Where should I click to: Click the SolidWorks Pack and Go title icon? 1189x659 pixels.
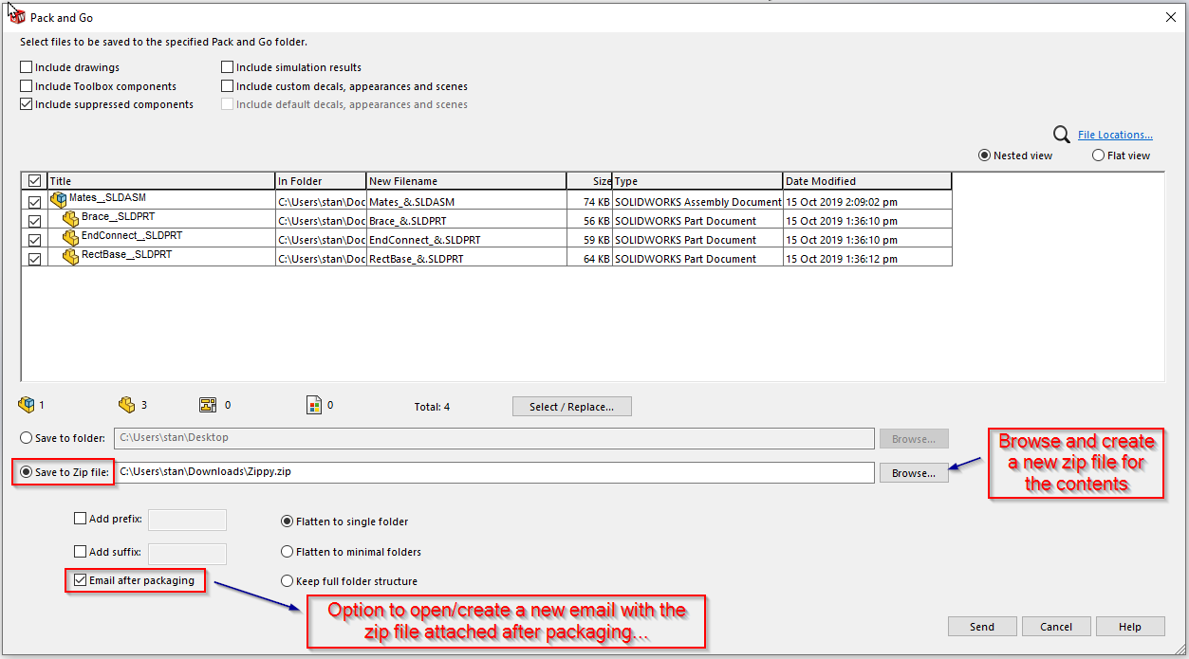point(17,17)
